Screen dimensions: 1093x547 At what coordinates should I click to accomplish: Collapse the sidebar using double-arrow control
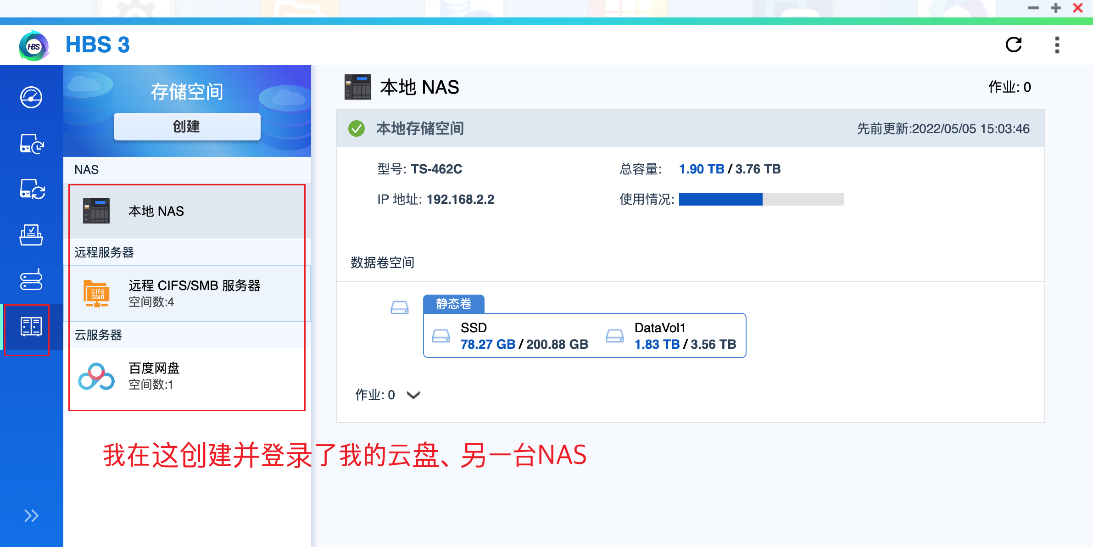(31, 516)
